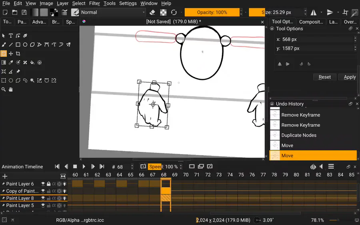Select the Crop tool
Screen dimensions: 360x225
[x=18, y=54]
